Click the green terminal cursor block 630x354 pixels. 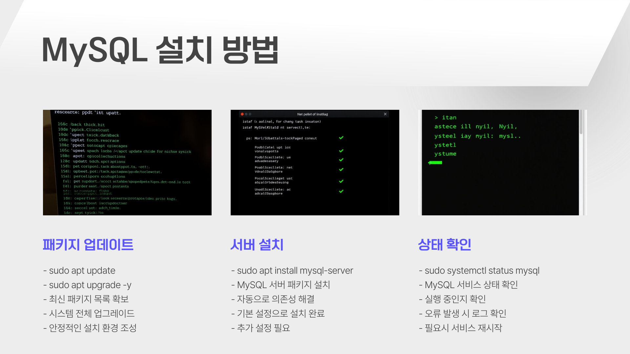point(435,163)
